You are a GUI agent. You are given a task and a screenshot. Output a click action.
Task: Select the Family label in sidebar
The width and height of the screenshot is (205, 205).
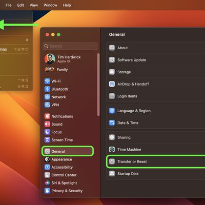pos(62,70)
